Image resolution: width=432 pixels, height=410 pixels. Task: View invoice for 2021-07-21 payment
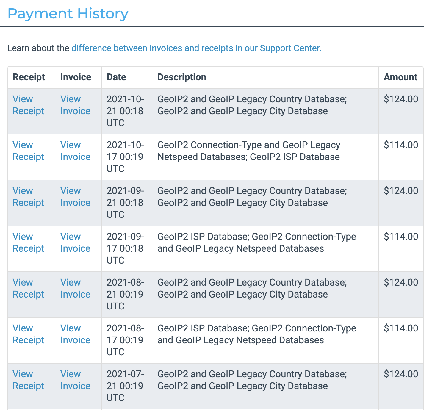coord(75,380)
